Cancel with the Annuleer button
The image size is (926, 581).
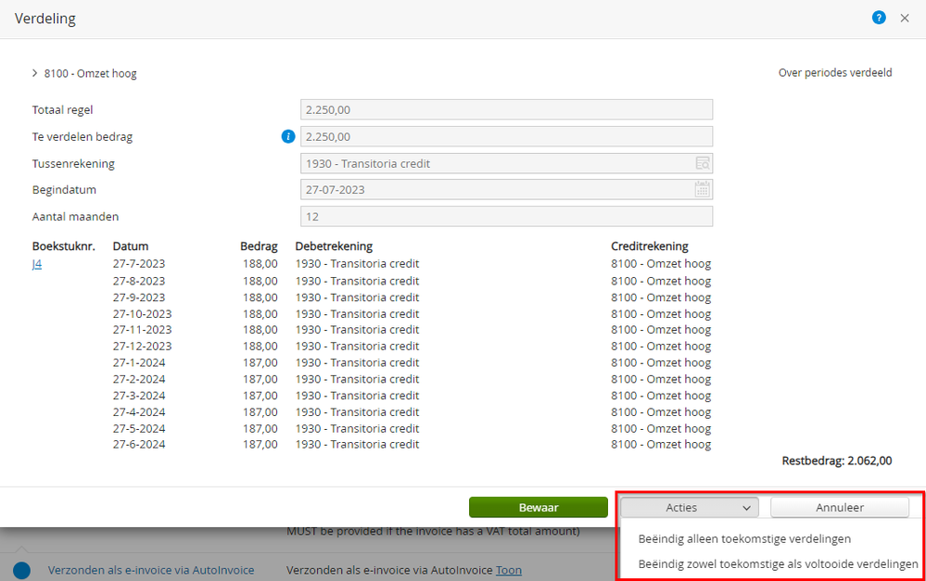(x=839, y=507)
